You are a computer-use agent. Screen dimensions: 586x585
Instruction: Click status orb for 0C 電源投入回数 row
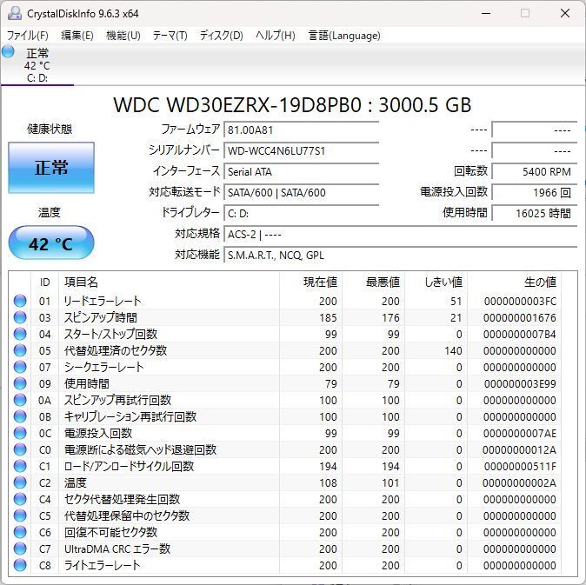(20, 434)
